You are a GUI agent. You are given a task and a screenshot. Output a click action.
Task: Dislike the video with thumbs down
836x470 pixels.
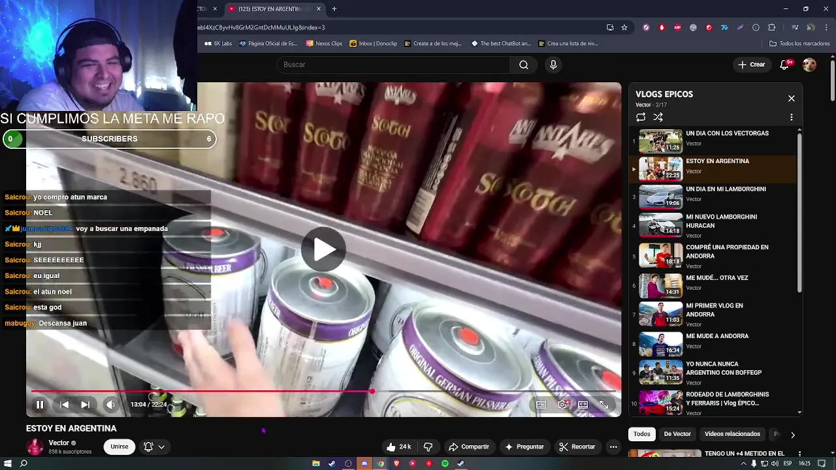point(428,446)
